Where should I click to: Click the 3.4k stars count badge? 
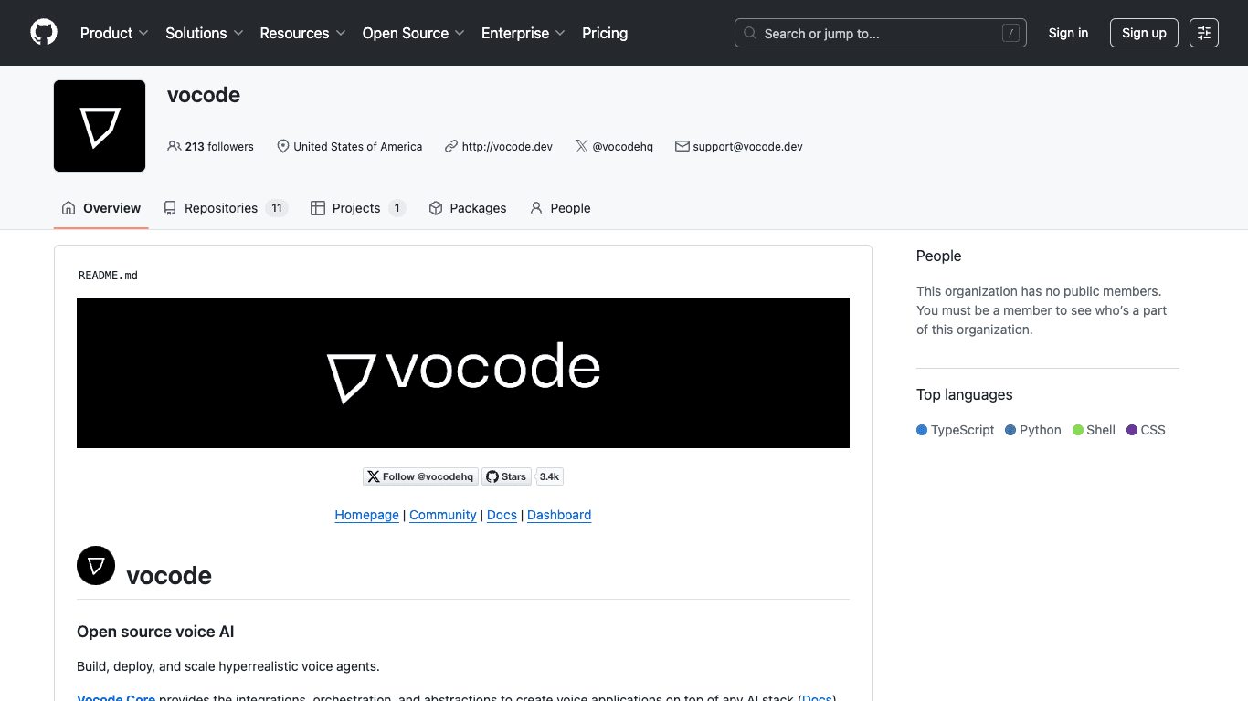tap(549, 476)
